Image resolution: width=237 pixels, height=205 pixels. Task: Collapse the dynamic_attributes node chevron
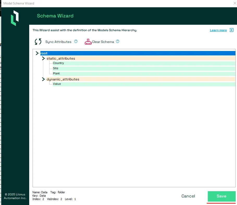[x=43, y=79]
